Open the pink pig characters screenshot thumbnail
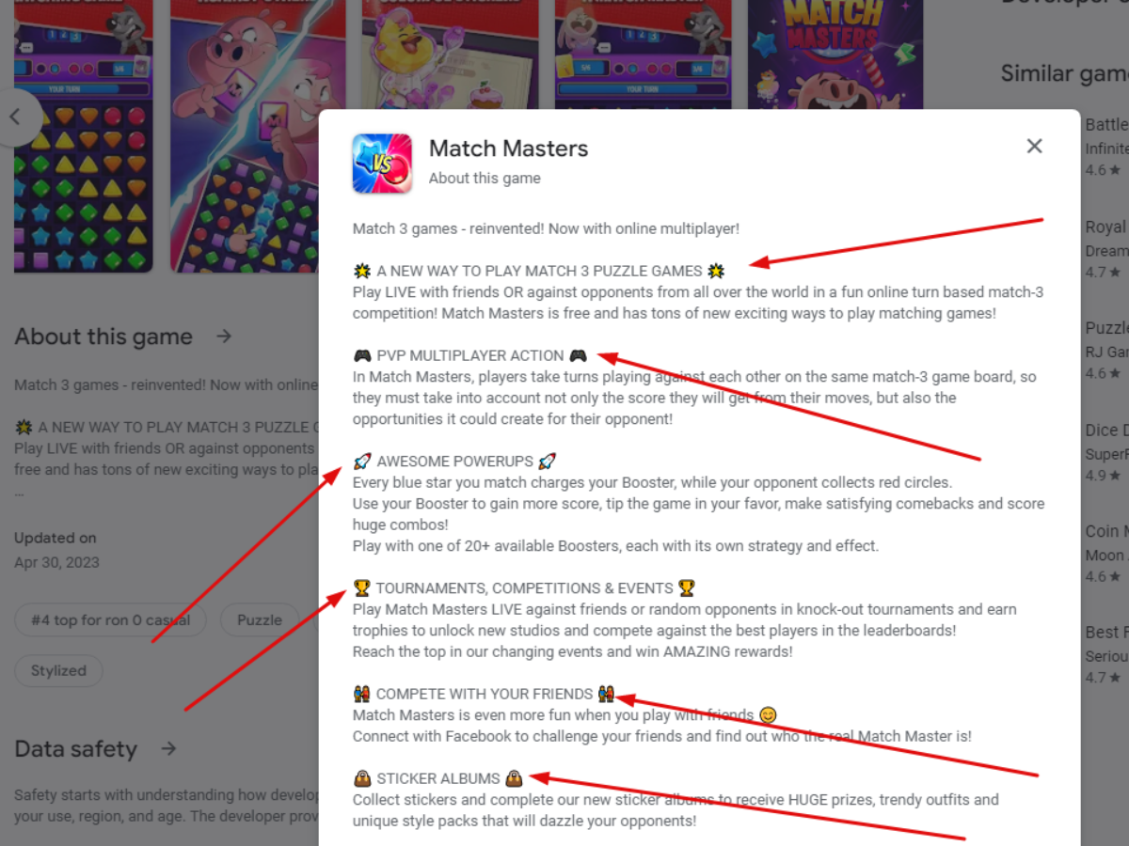1129x846 pixels. (x=257, y=136)
